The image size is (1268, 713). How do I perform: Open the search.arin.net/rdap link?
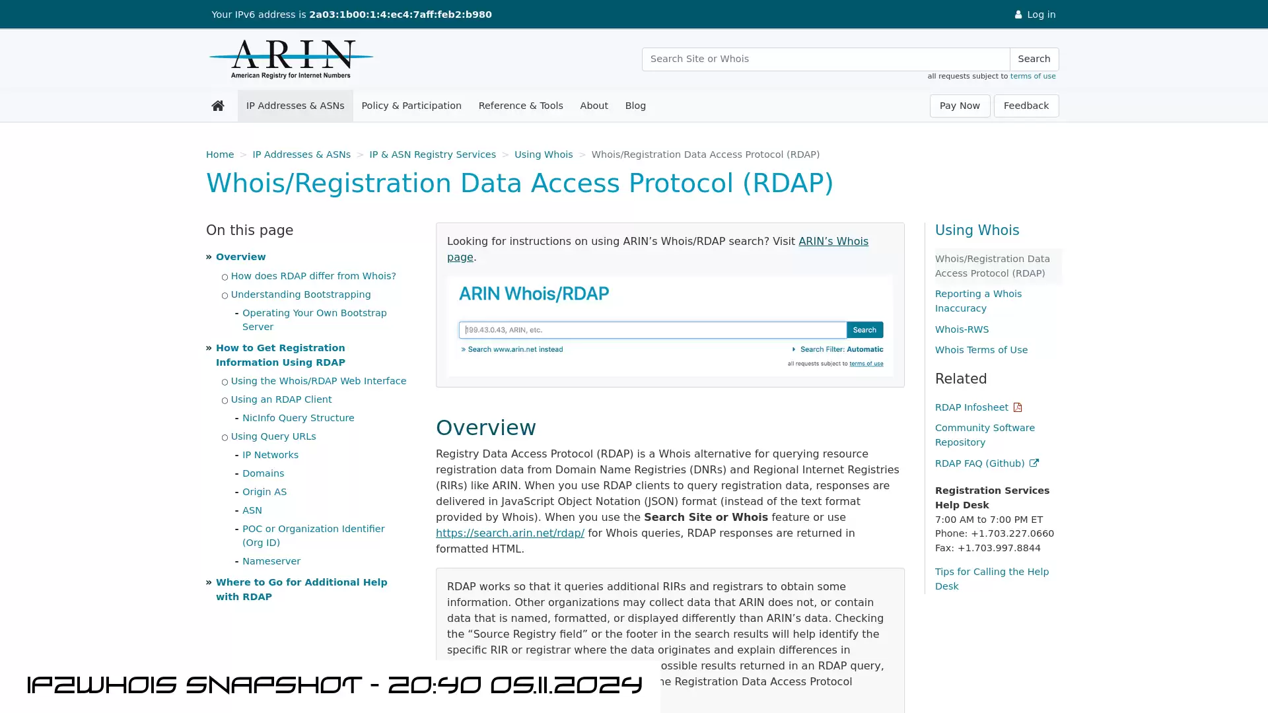[x=510, y=533]
